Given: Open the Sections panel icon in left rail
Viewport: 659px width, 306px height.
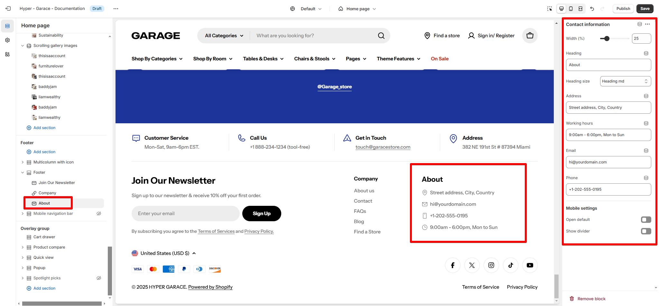Looking at the screenshot, I should [x=7, y=26].
